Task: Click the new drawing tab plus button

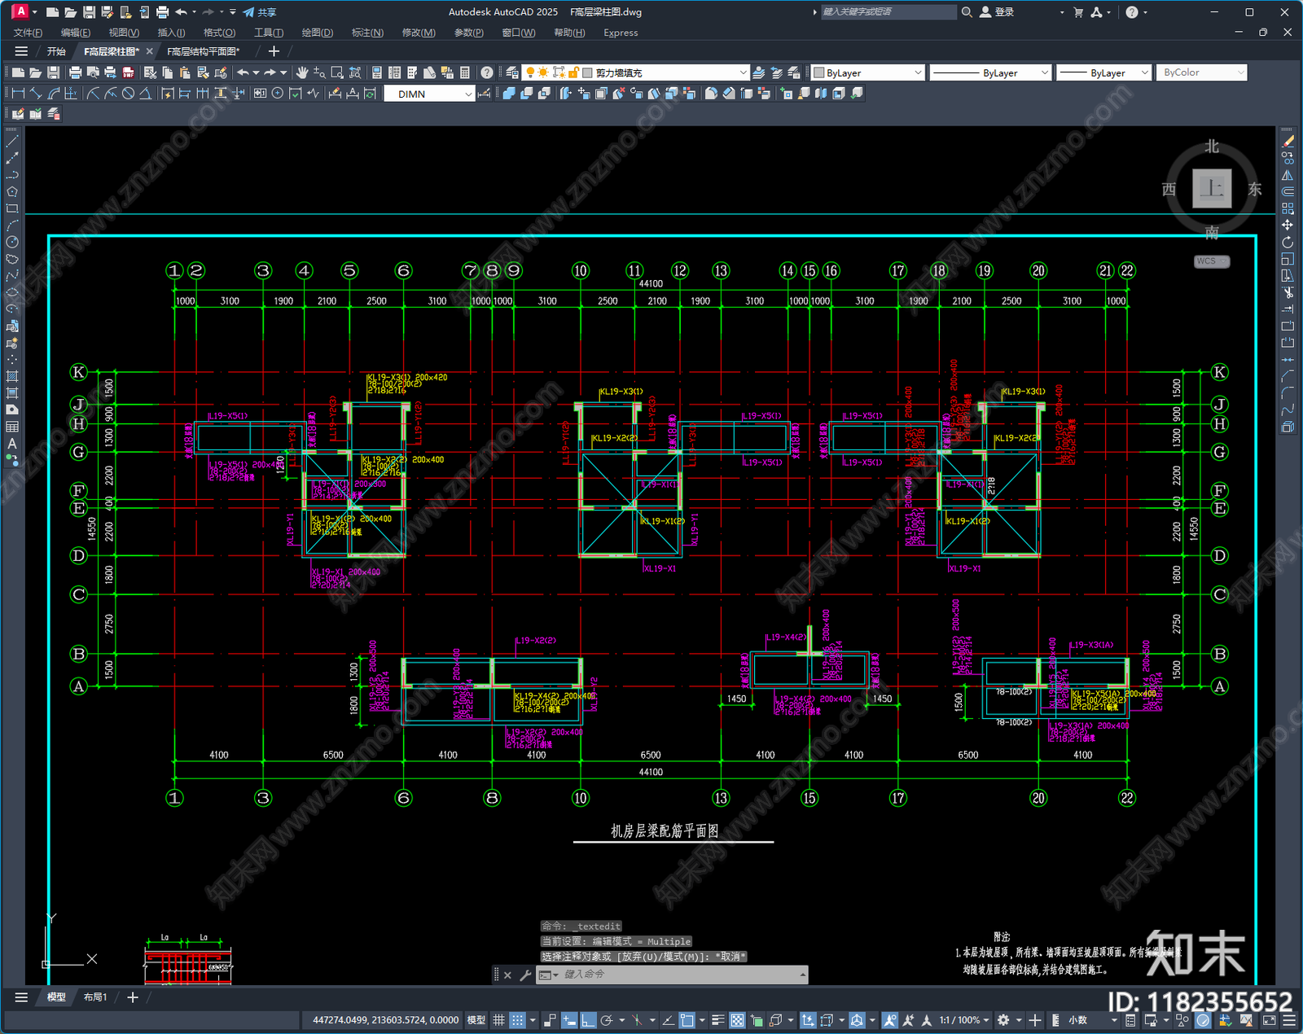Action: pos(274,51)
